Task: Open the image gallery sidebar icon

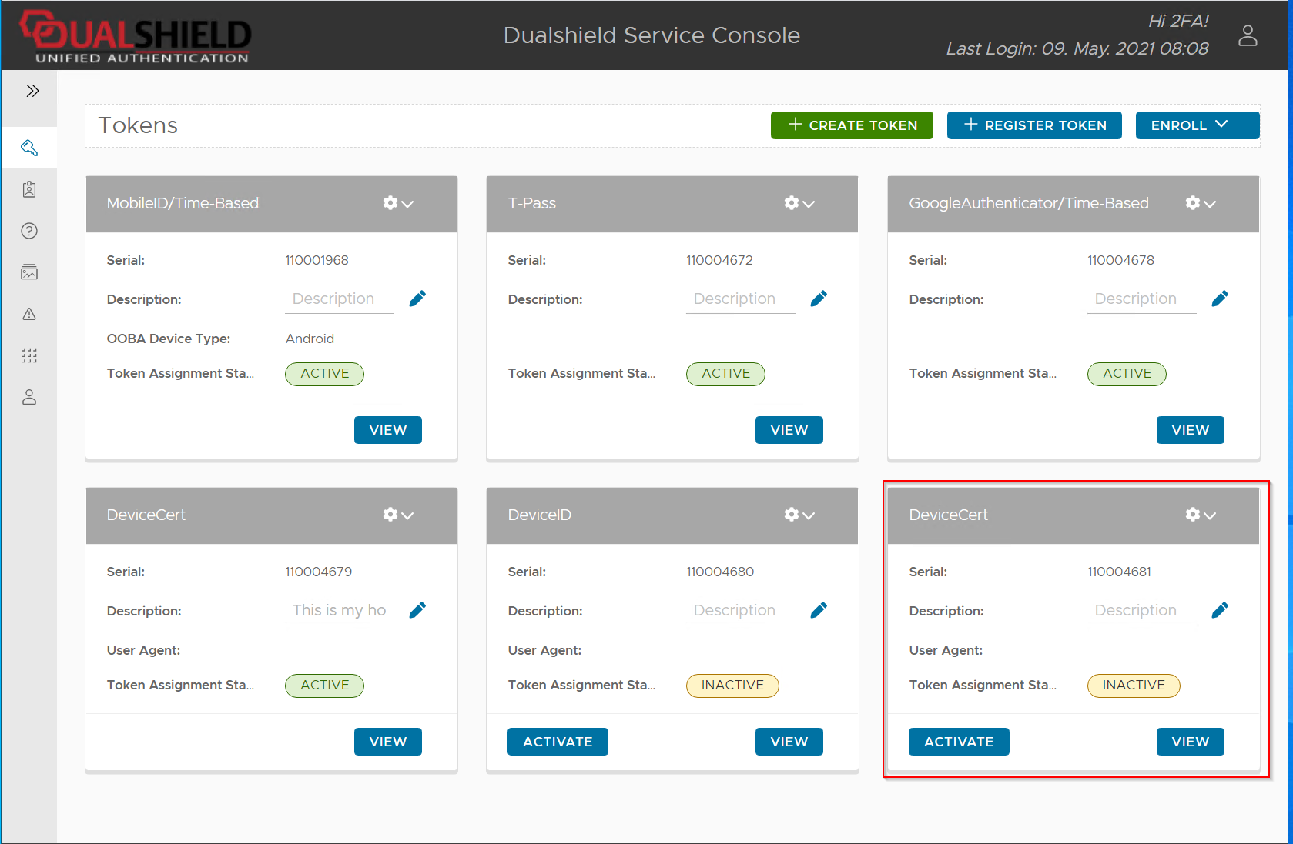Action: pyautogui.click(x=29, y=272)
